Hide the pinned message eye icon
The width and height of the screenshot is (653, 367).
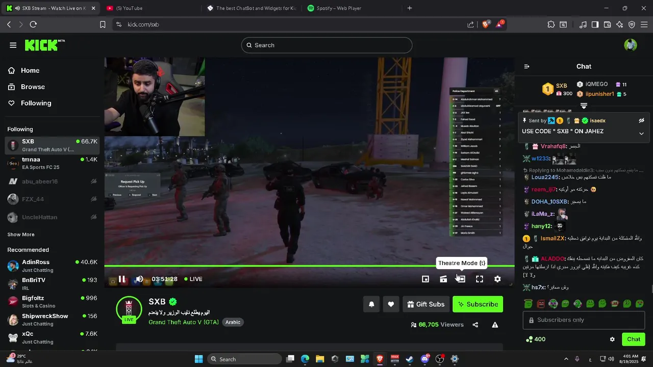642,121
